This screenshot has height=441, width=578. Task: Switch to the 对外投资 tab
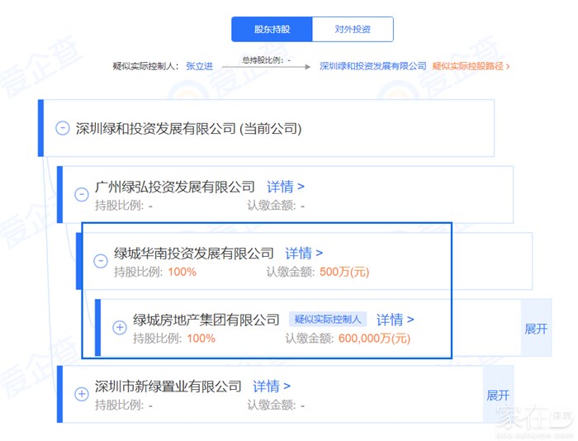(353, 29)
